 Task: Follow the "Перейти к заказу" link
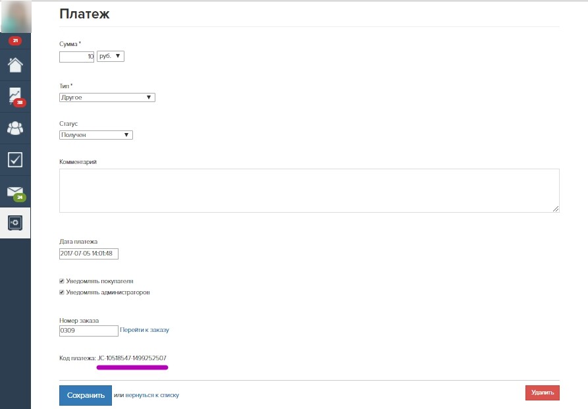click(144, 330)
